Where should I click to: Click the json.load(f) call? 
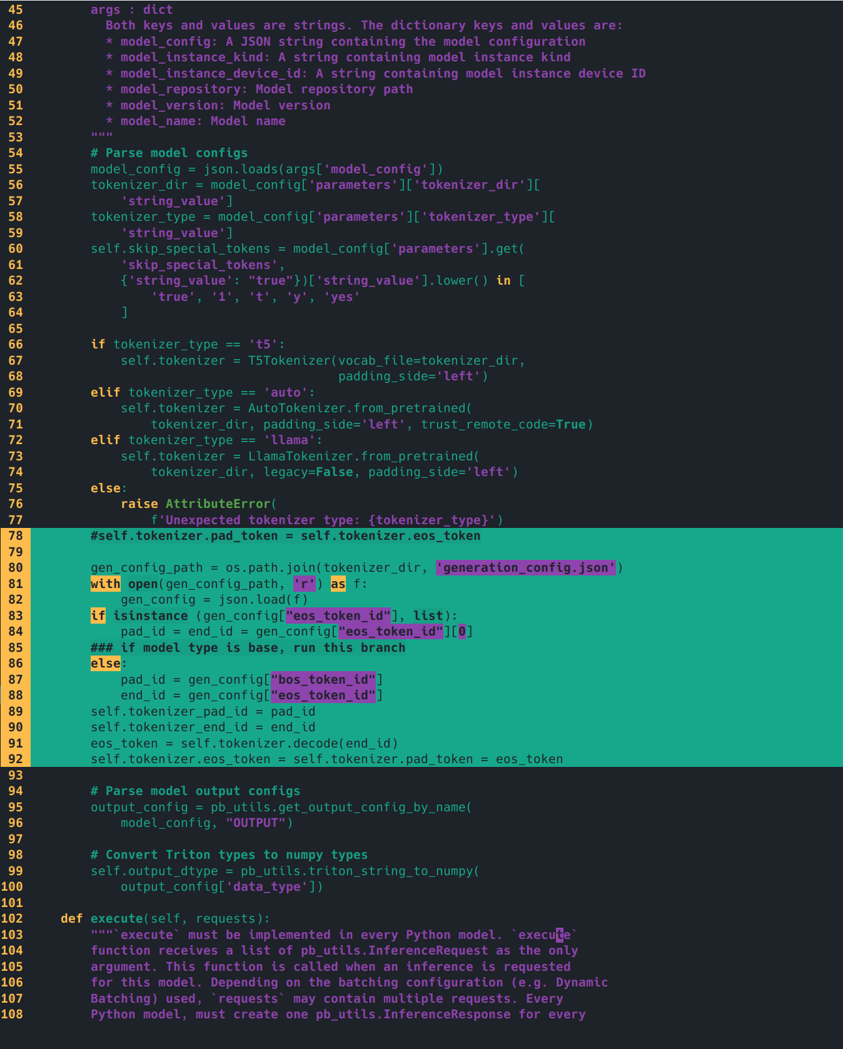pyautogui.click(x=263, y=600)
